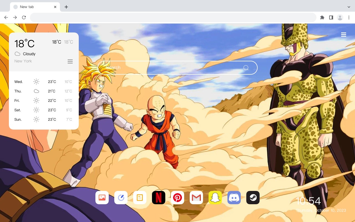
Task: Open the Chrome profile avatar
Action: coord(340,17)
